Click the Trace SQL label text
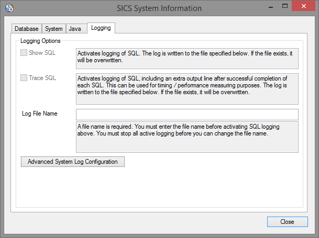The height and width of the screenshot is (238, 319). tap(43, 78)
